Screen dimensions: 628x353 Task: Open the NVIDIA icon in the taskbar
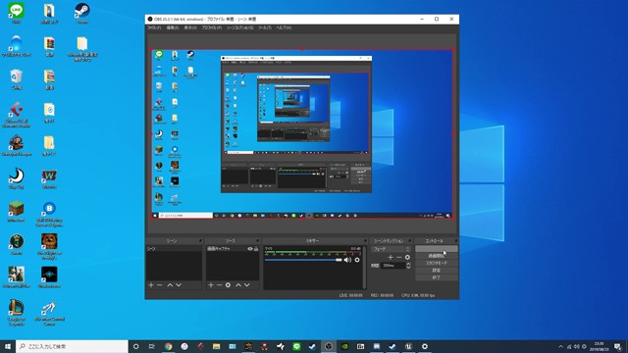(344, 346)
